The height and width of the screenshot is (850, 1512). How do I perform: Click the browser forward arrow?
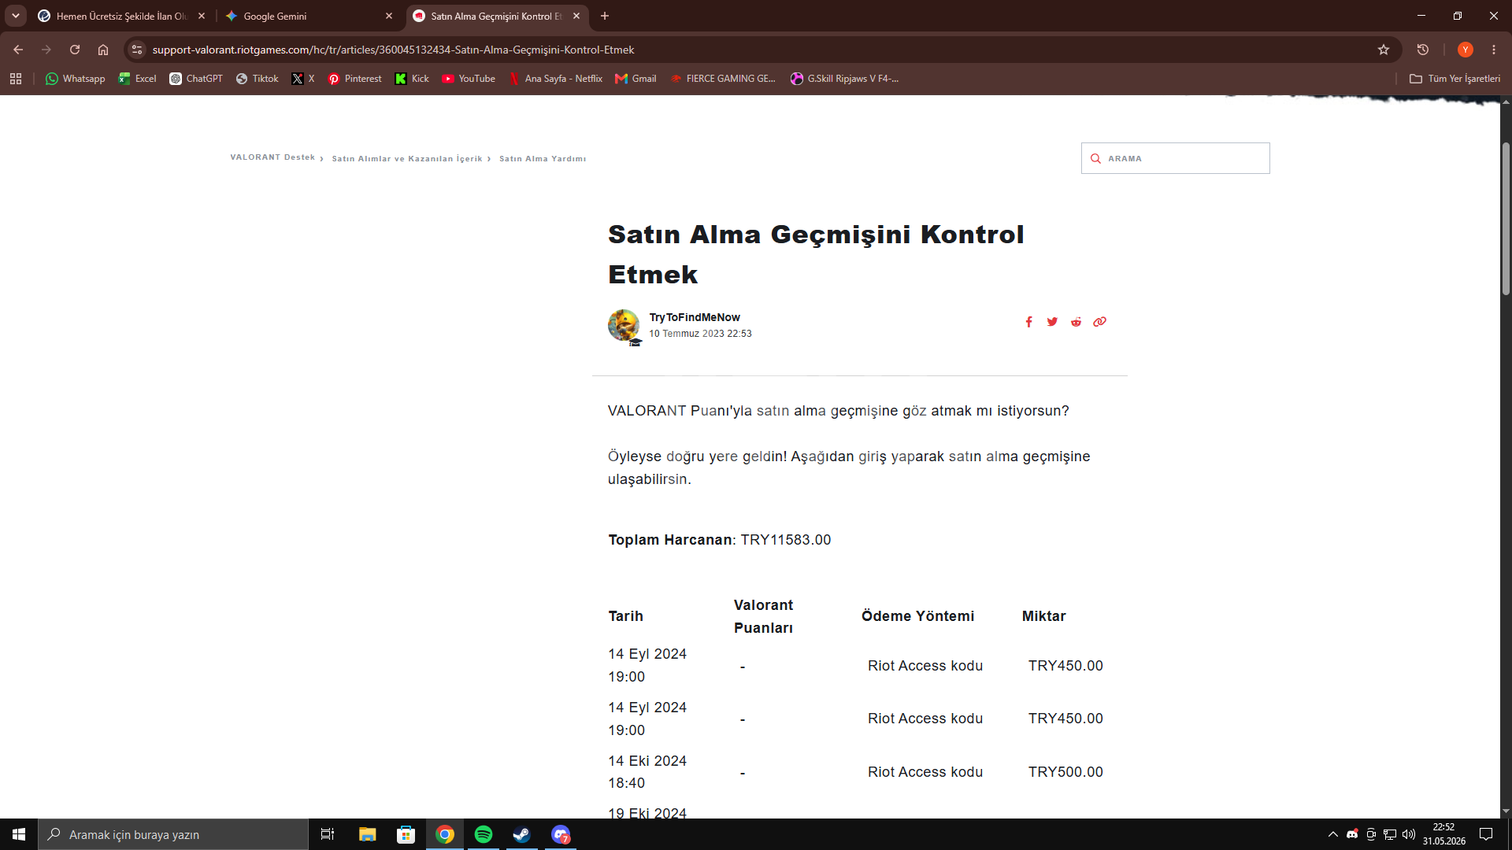pyautogui.click(x=46, y=50)
